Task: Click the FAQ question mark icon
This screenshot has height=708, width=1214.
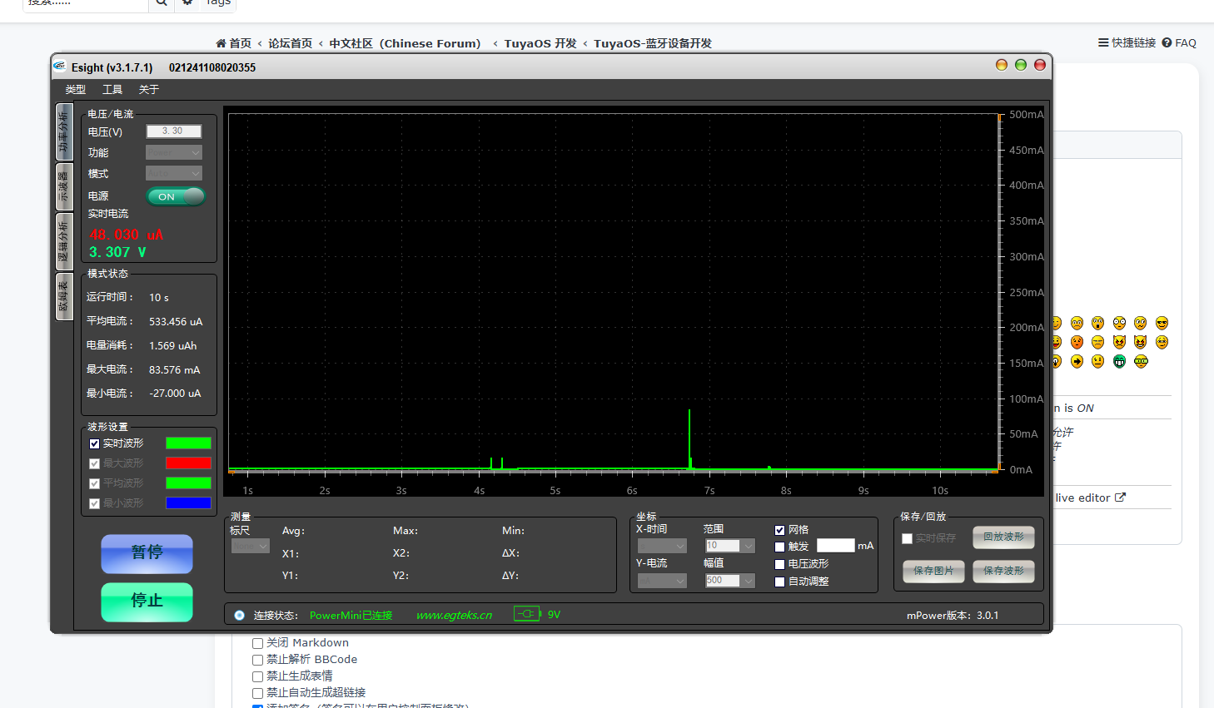Action: click(1167, 42)
